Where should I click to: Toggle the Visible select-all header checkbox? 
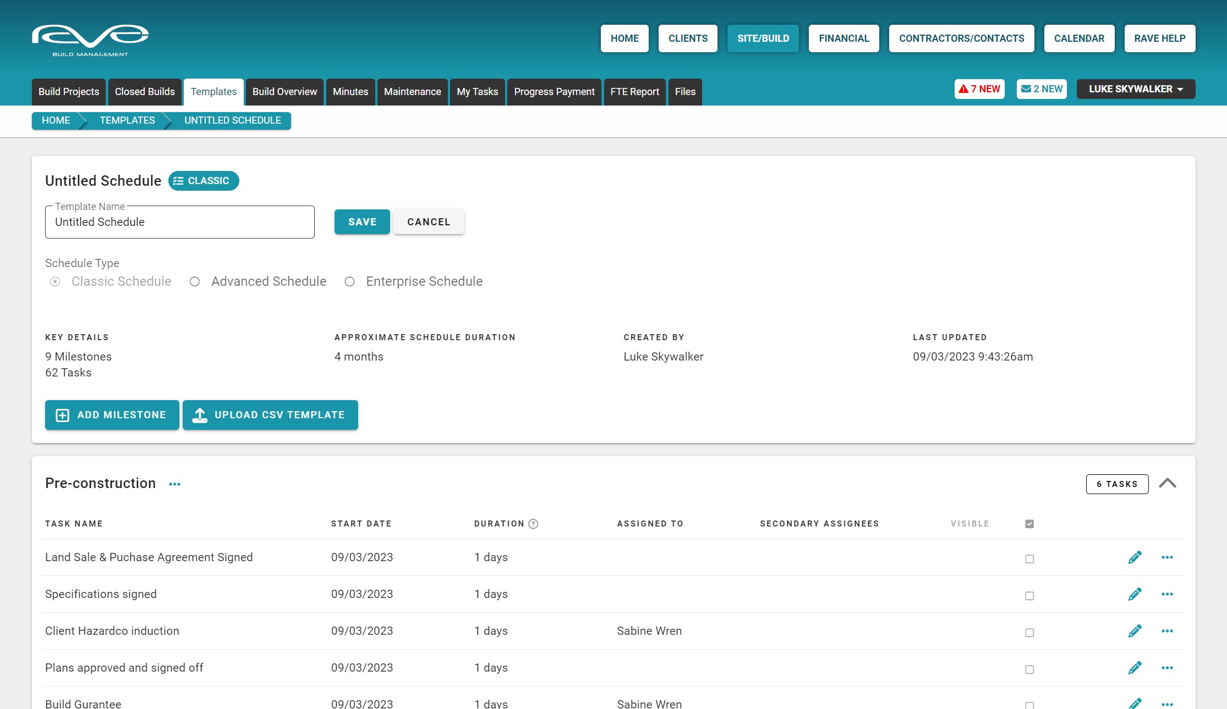(x=1029, y=524)
